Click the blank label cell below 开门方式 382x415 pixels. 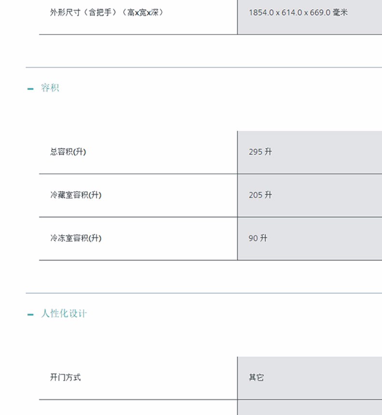(138, 408)
